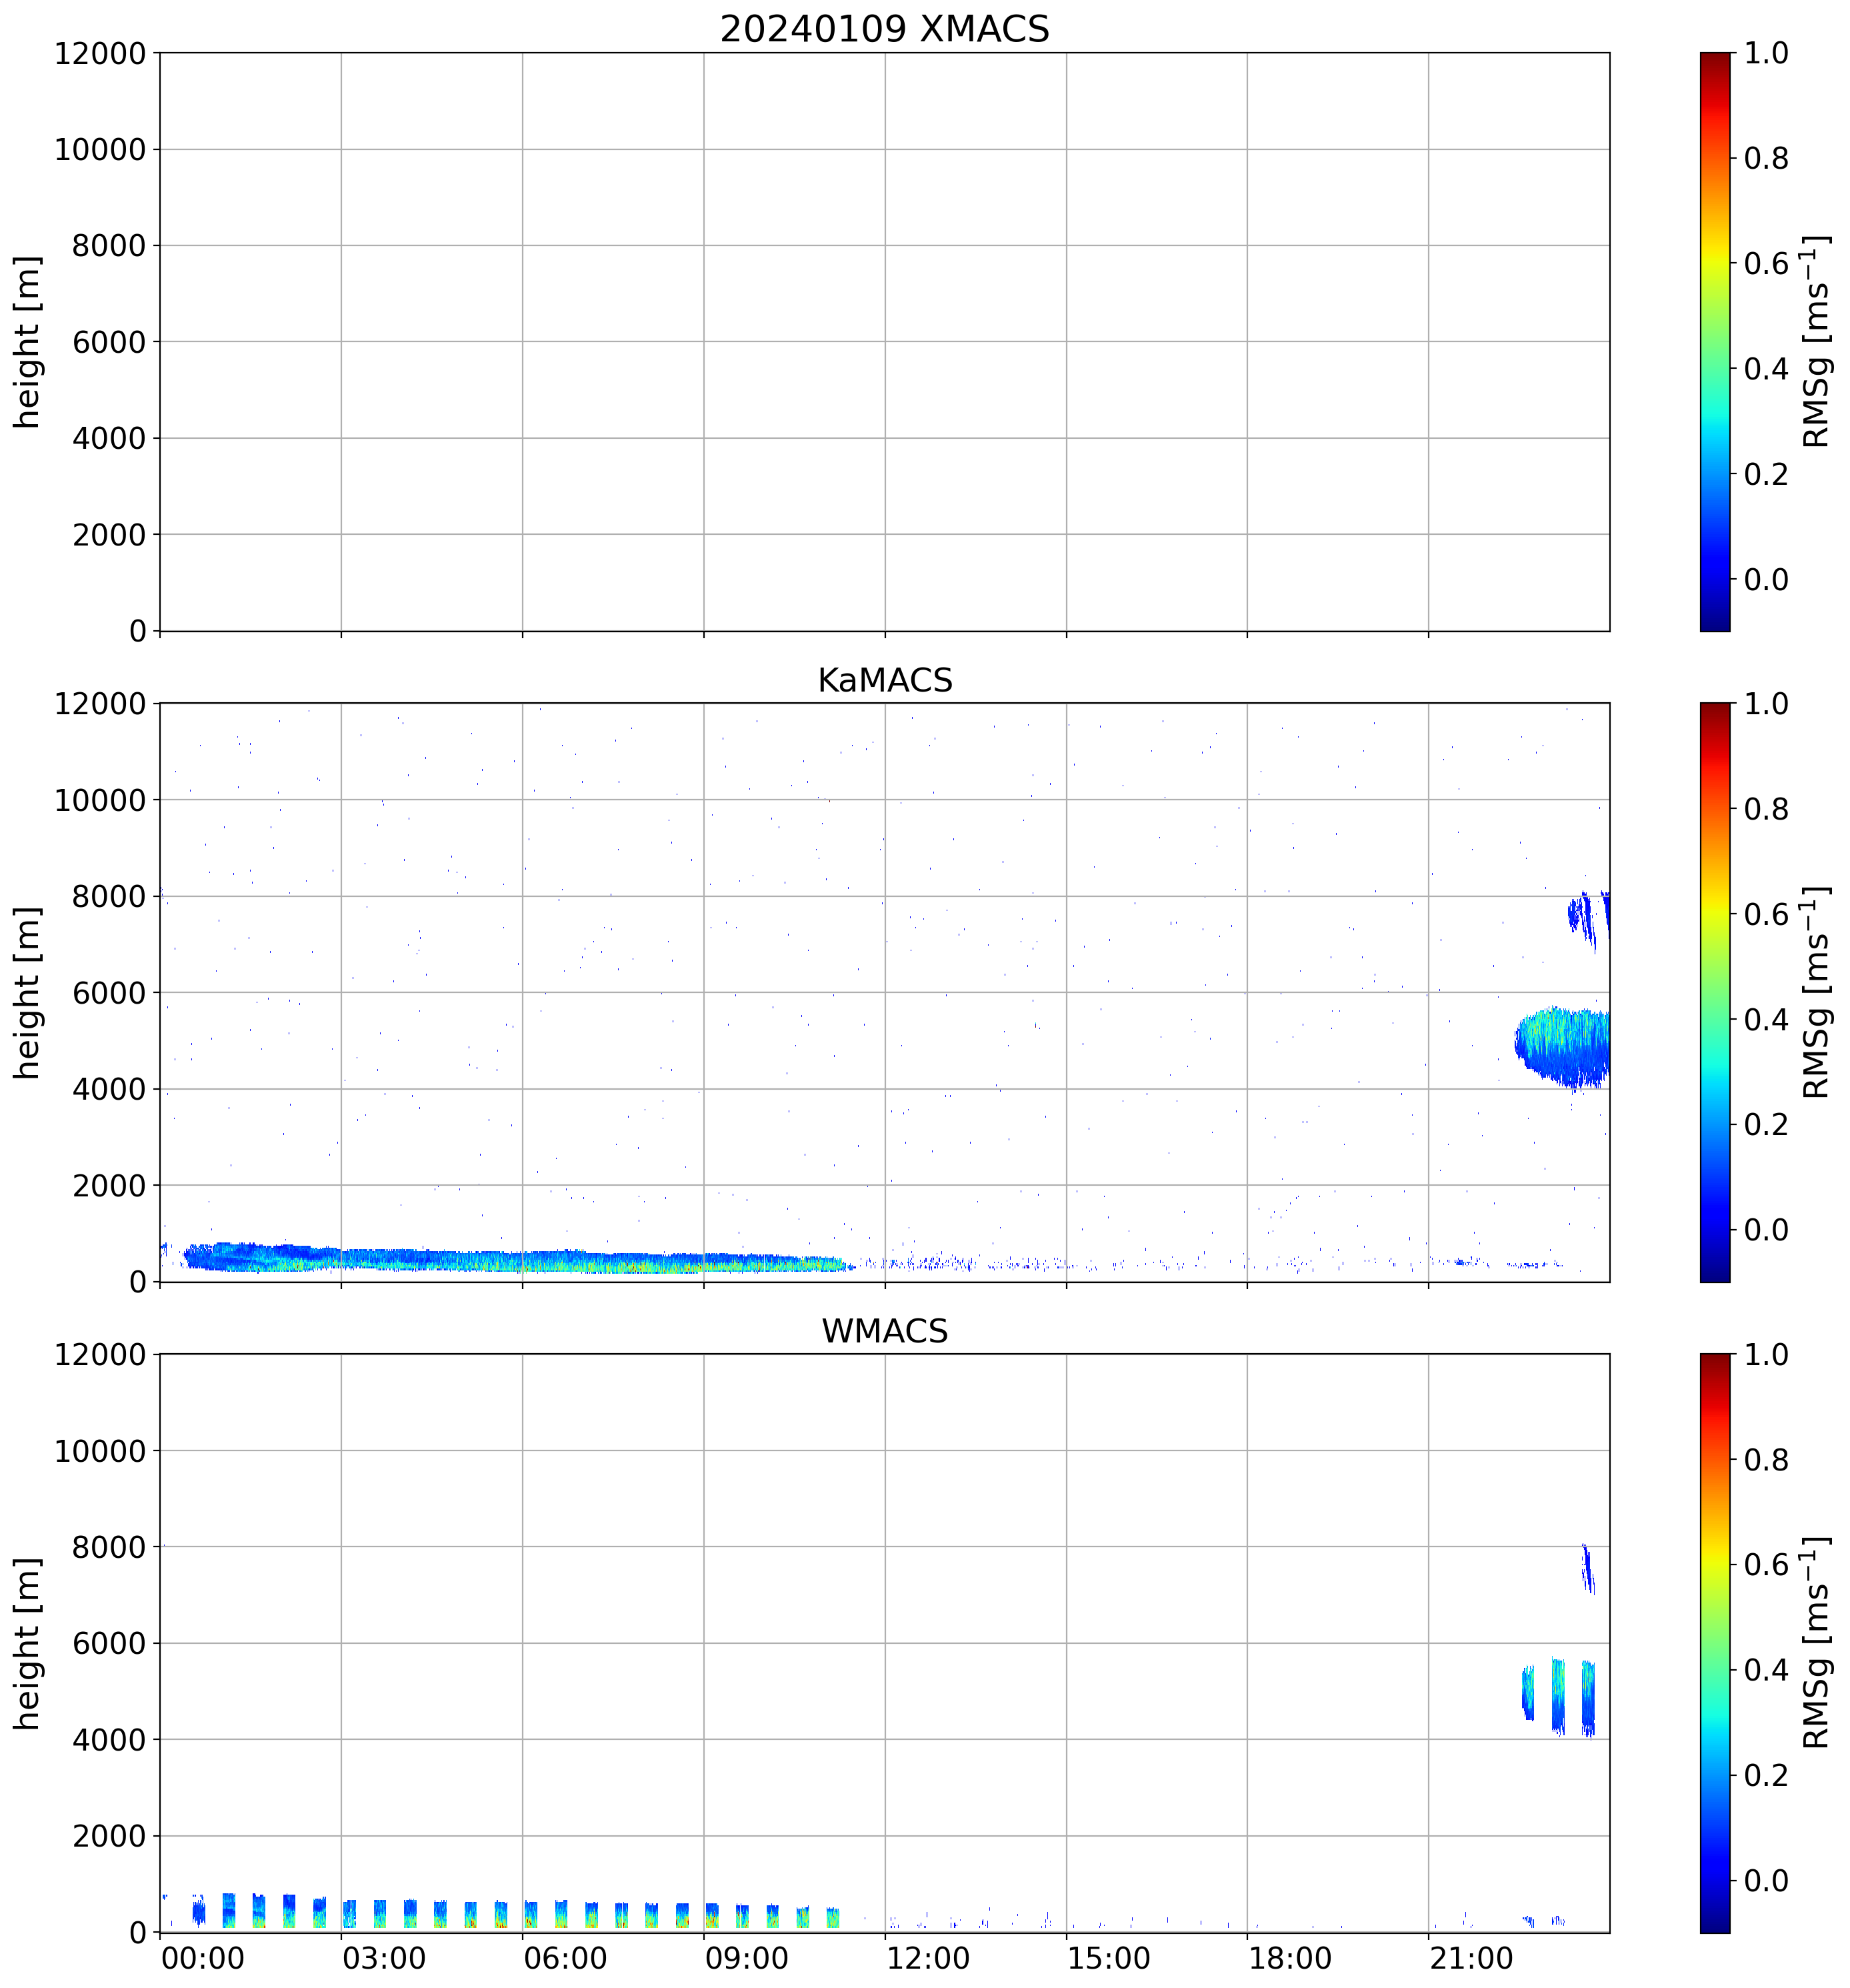Image resolution: width=1850 pixels, height=1988 pixels.
Task: Click the 03:00 time axis label
Action: [384, 1958]
